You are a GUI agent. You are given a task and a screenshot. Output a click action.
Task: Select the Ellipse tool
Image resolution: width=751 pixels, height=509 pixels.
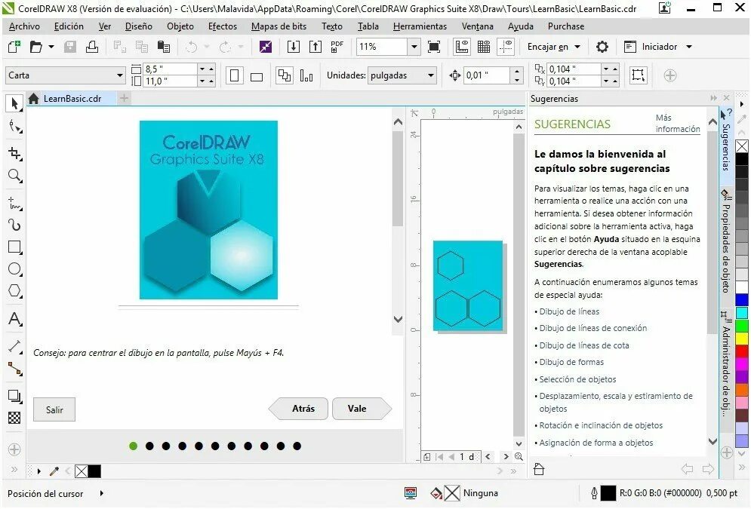[x=15, y=269]
